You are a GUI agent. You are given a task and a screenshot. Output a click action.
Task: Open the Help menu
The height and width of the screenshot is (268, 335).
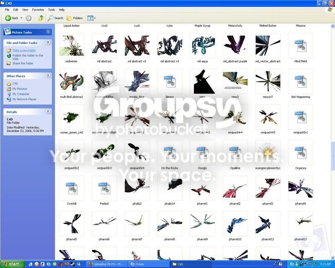(x=62, y=10)
